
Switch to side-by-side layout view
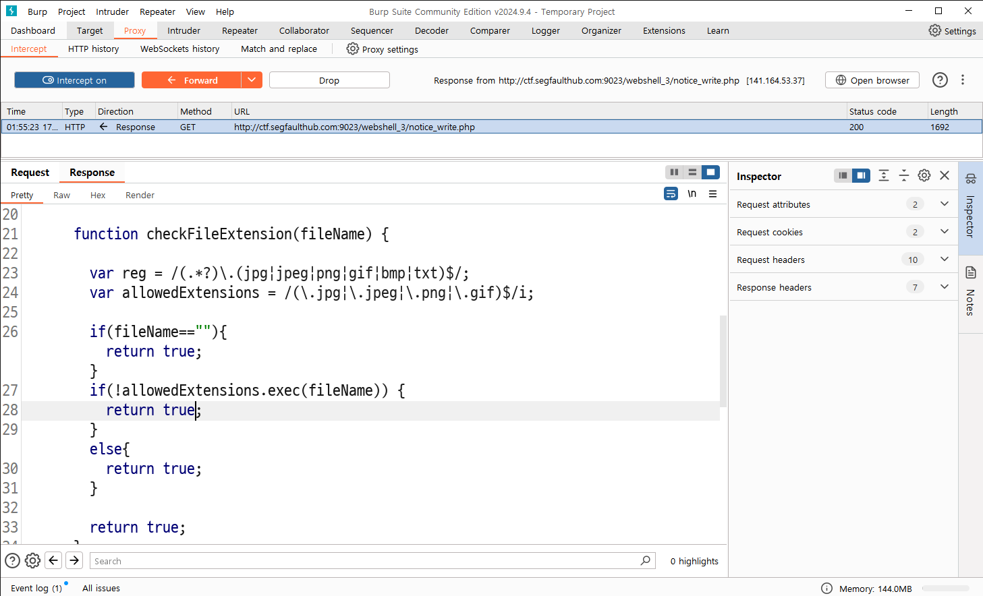point(674,172)
